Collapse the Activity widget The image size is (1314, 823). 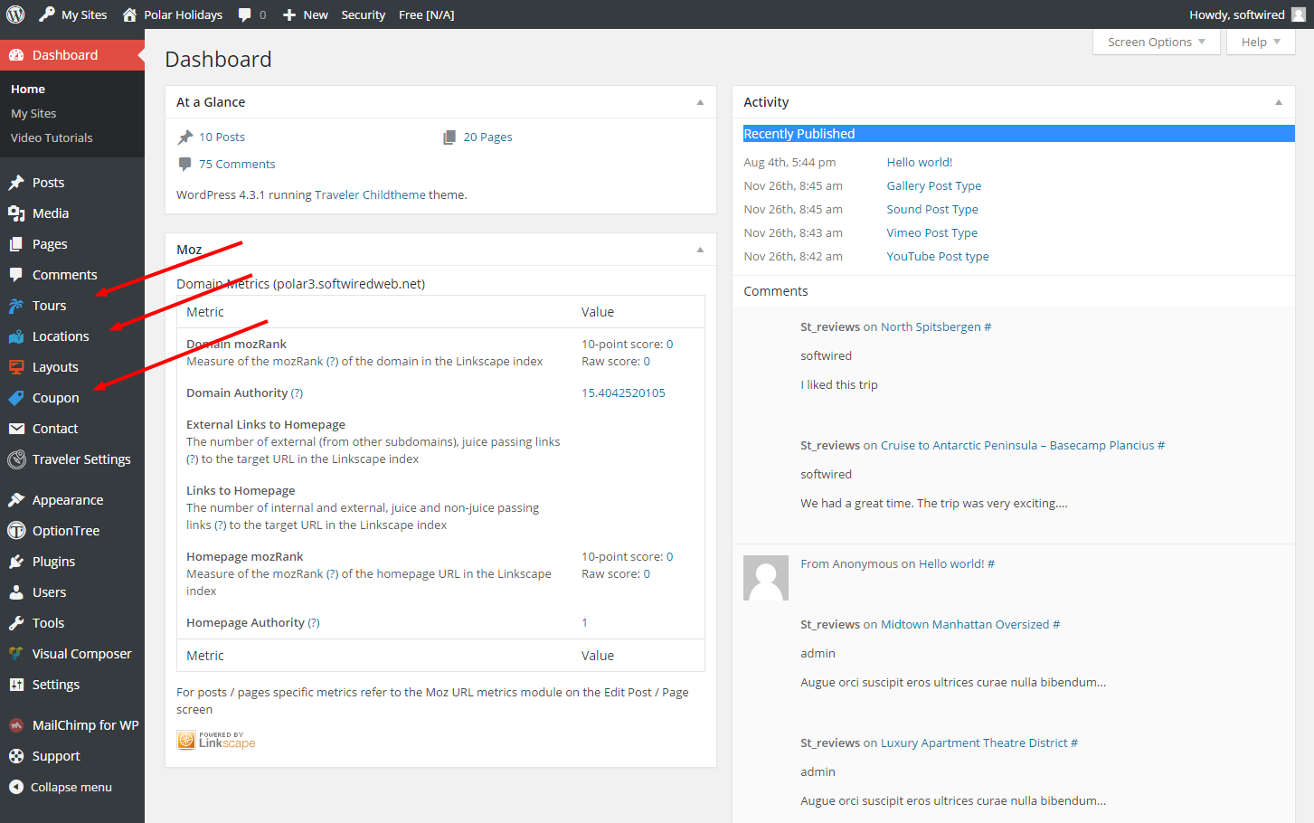[x=1279, y=102]
